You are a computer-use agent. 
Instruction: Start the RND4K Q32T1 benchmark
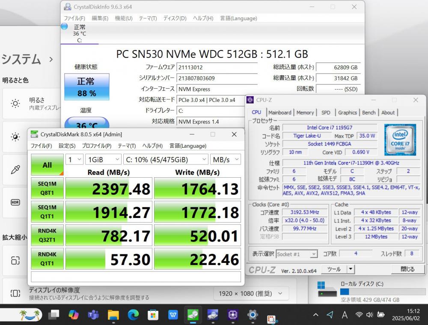47,235
